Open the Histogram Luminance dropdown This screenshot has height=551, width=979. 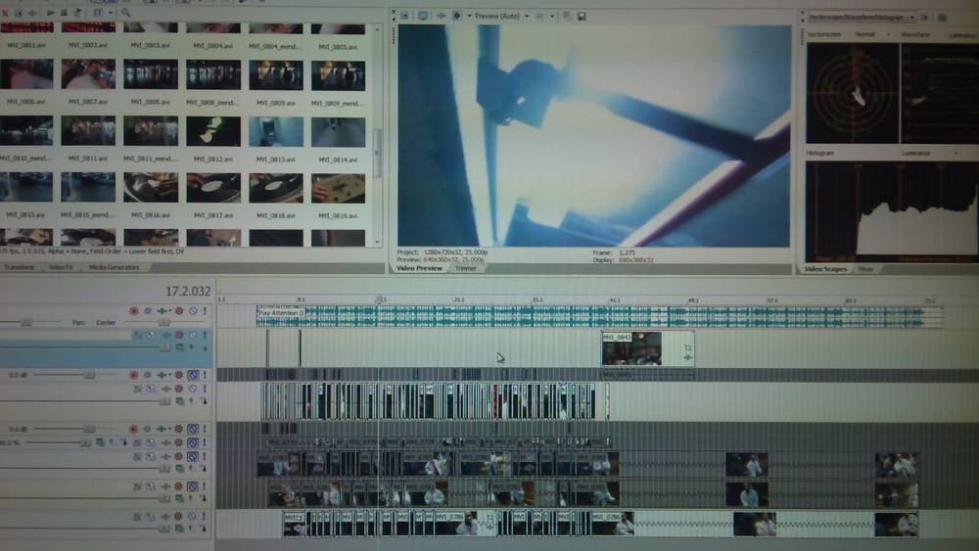pos(929,153)
